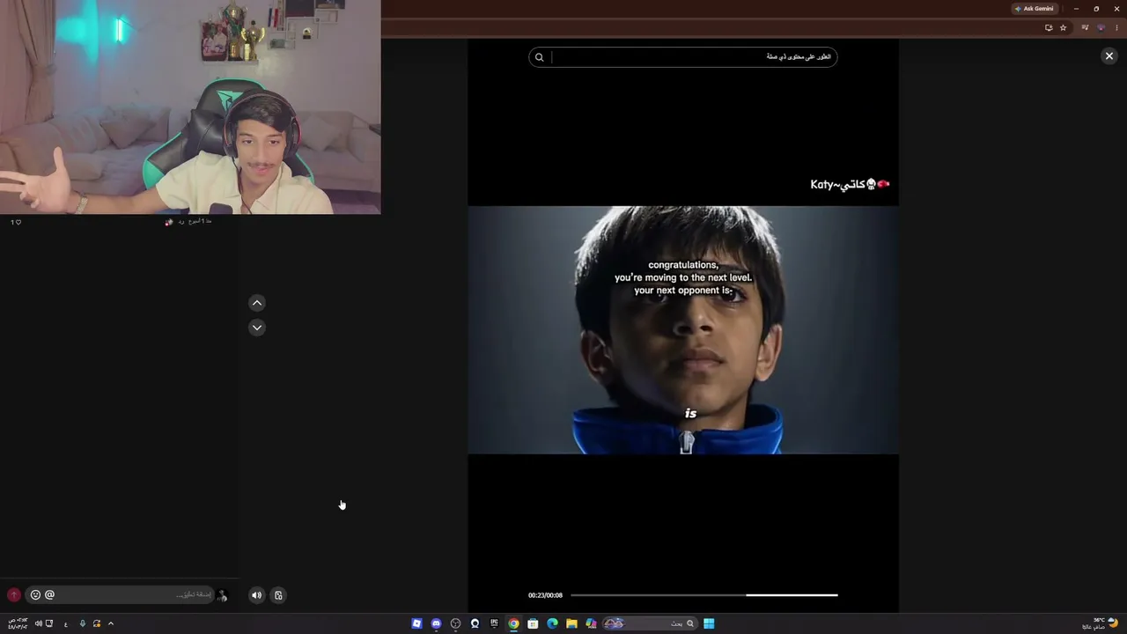This screenshot has height=634, width=1127.
Task: Bookmark this page with the star icon
Action: (1063, 27)
